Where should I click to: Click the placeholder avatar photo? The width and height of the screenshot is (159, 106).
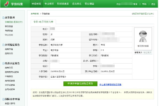(x=143, y=37)
